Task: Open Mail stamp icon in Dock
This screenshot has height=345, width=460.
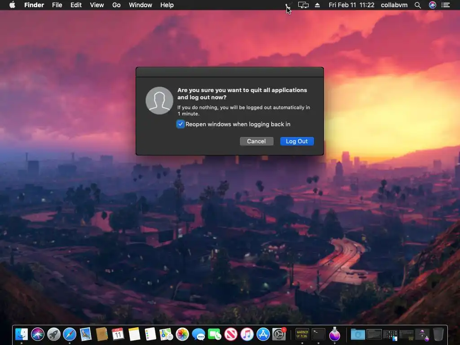Action: pyautogui.click(x=86, y=334)
